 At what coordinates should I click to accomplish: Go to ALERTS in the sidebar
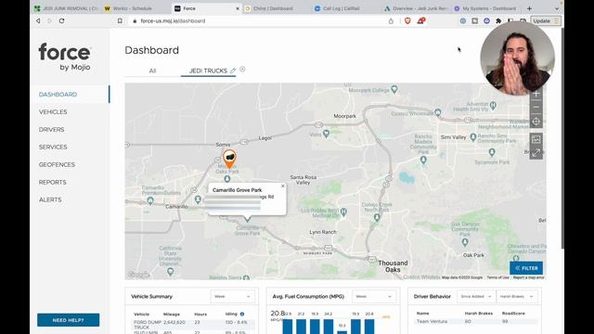(x=50, y=199)
